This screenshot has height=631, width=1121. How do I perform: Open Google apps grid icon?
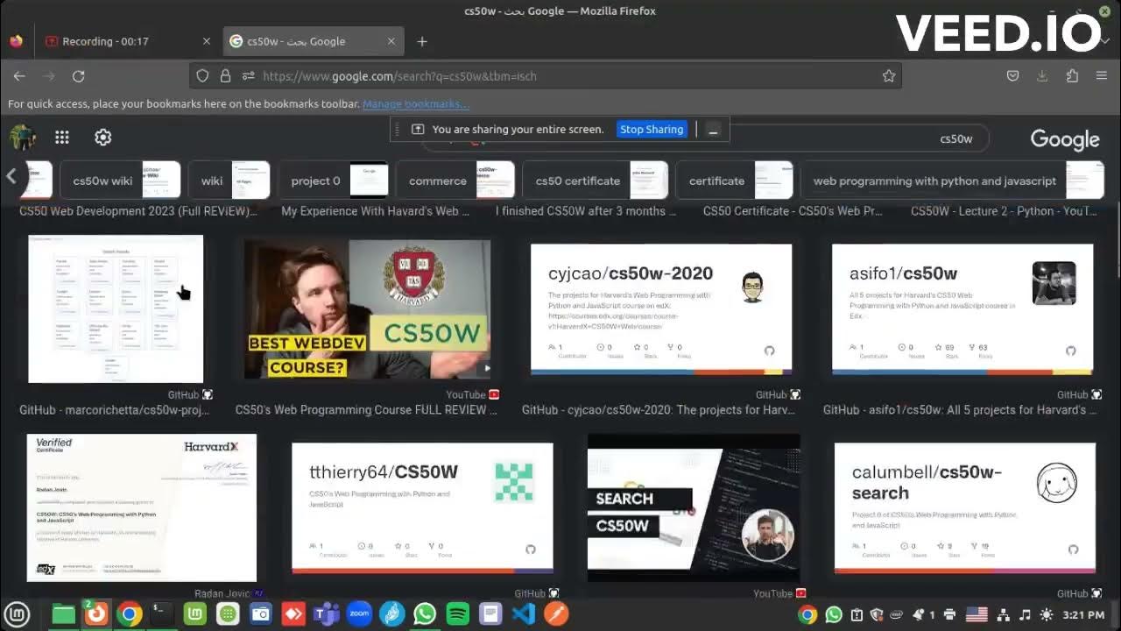62,138
